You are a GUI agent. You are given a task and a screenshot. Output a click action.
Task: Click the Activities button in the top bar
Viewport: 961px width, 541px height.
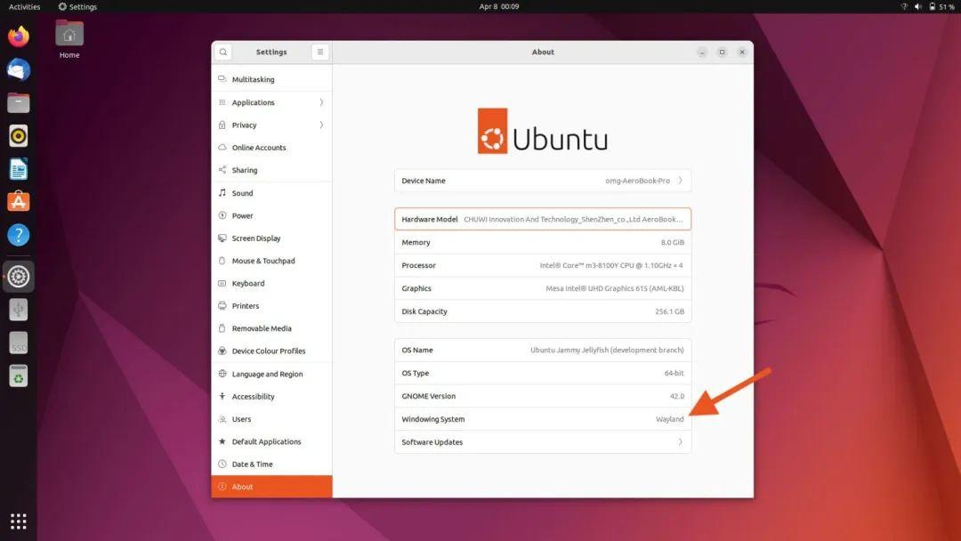23,6
